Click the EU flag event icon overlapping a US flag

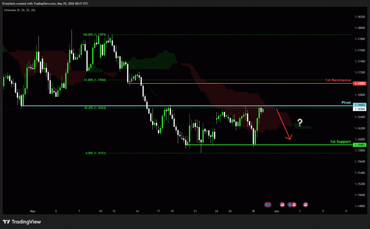[x=290, y=204]
